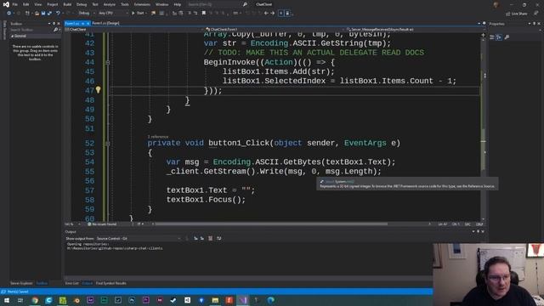Screen dimensions: 544x306
Task: Open the Edit menu
Action: click(26, 4)
